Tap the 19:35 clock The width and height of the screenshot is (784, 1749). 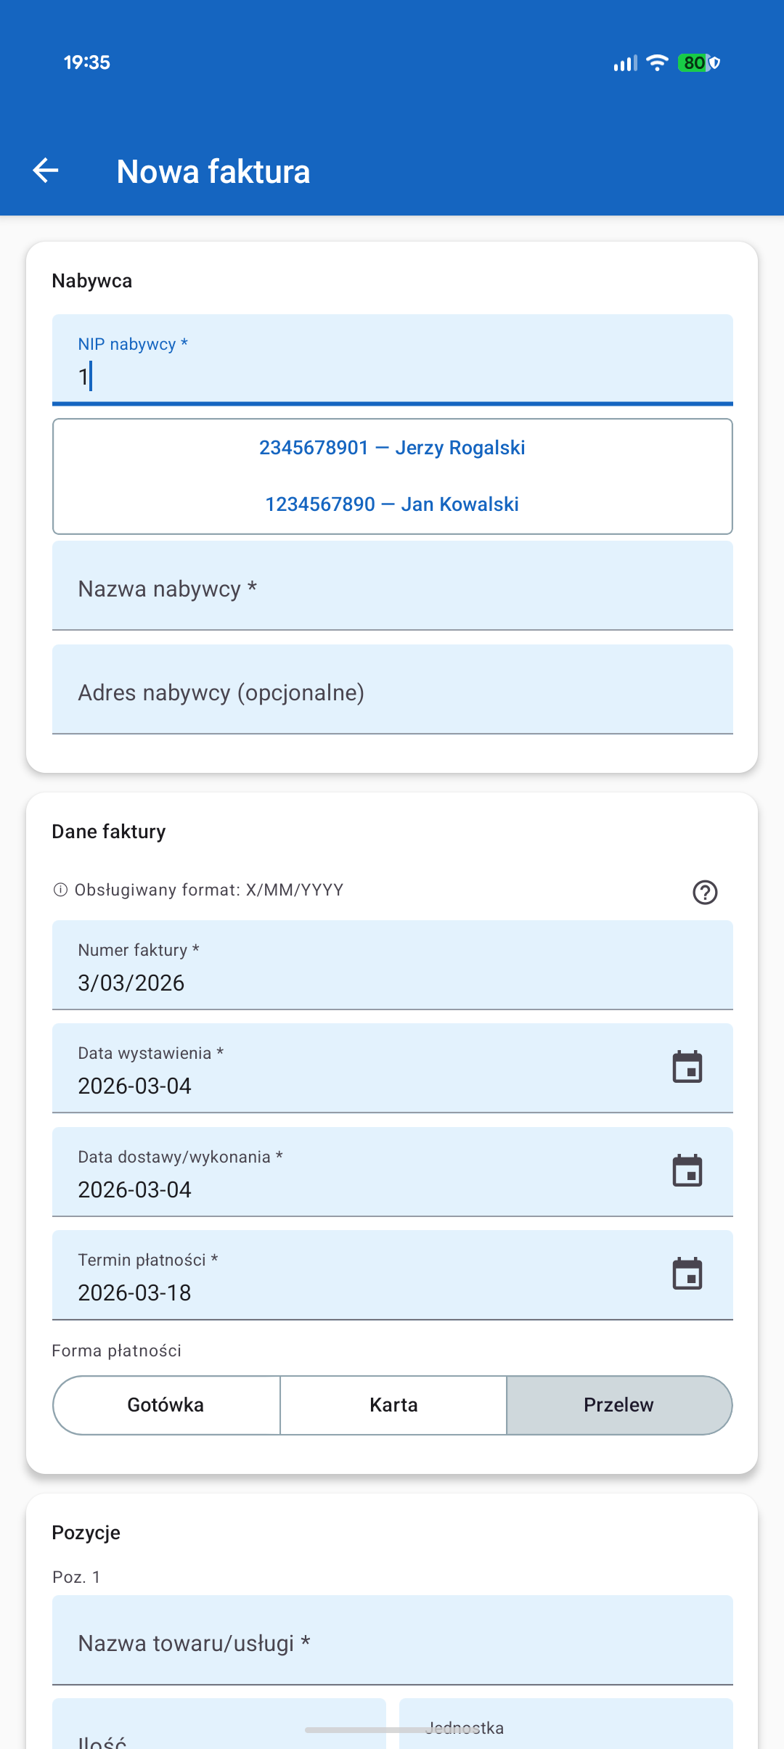pyautogui.click(x=87, y=63)
